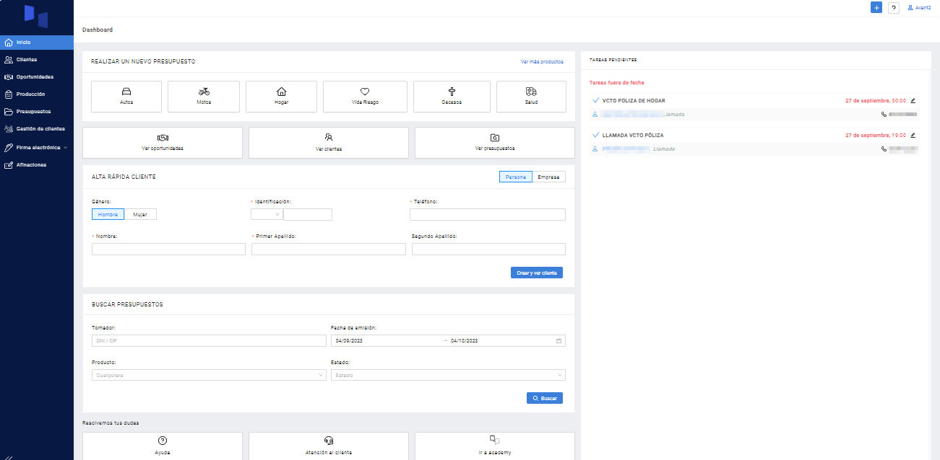Open Presupuestos in the sidebar

pos(37,112)
